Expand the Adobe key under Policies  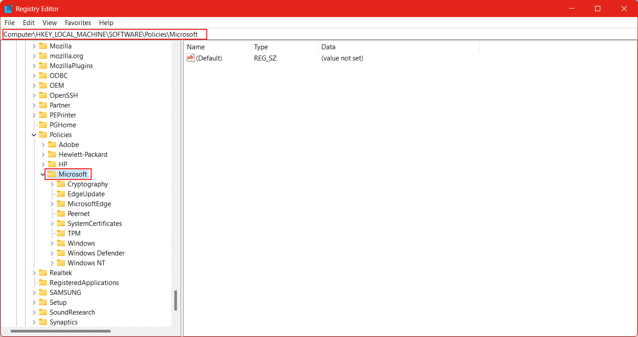(43, 145)
